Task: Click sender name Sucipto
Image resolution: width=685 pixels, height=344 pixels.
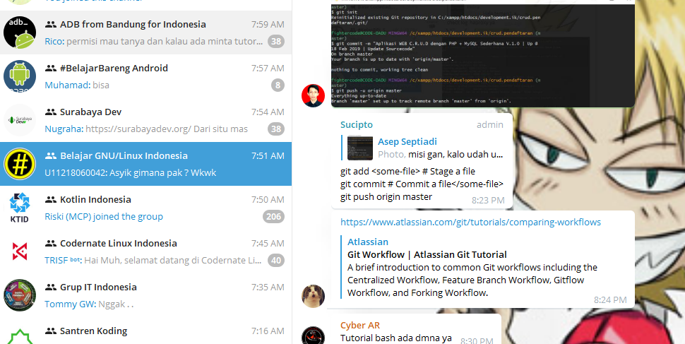Action: [x=356, y=125]
